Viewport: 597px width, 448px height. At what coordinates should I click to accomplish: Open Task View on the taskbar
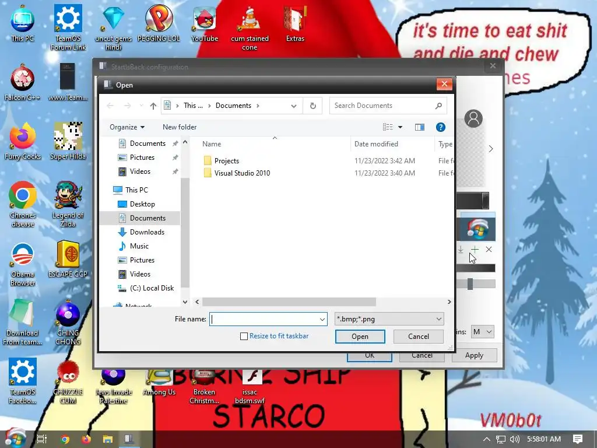click(x=42, y=439)
